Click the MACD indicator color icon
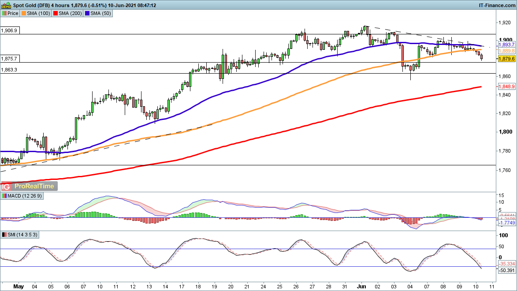Viewport: 517px width, 291px height. pyautogui.click(x=4, y=196)
